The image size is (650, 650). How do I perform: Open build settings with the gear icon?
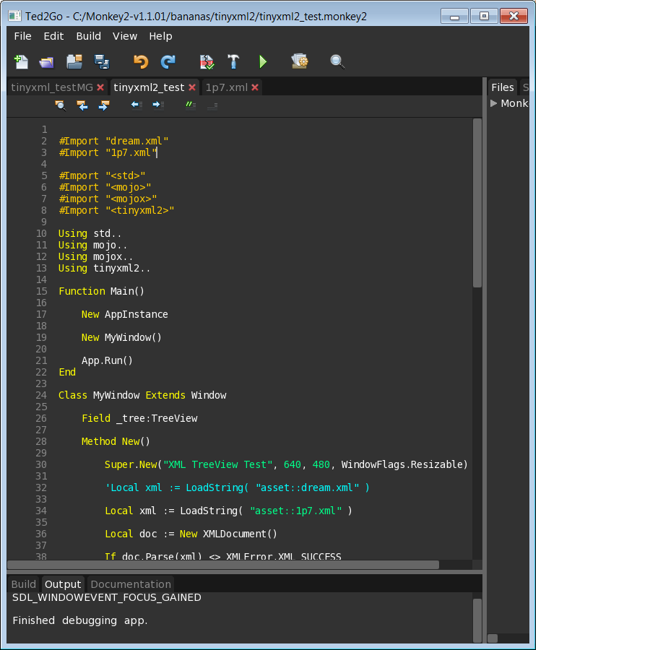pos(300,62)
